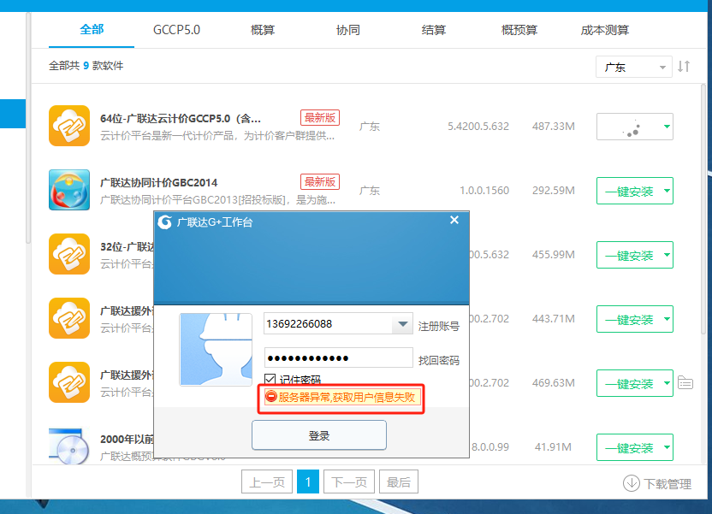The image size is (712, 514).
Task: Expand install options arrow for GBC2014 row
Action: coord(667,191)
